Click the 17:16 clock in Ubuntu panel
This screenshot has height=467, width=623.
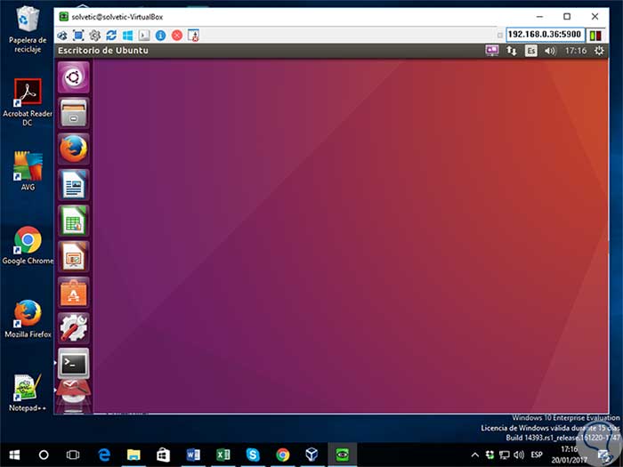(576, 51)
